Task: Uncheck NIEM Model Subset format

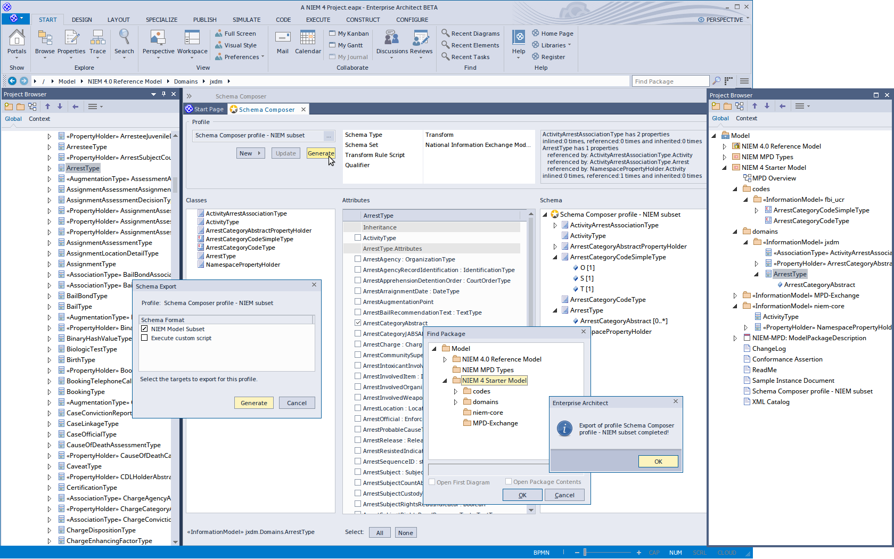Action: click(x=144, y=329)
